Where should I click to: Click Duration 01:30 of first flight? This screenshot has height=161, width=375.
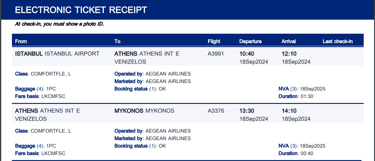296,96
